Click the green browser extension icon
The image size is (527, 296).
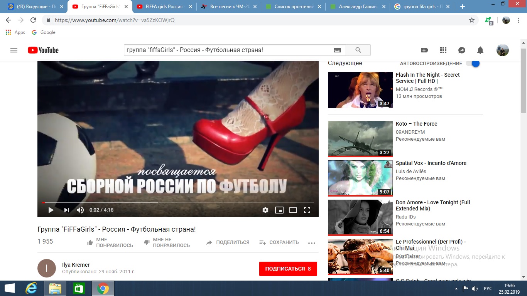[488, 20]
